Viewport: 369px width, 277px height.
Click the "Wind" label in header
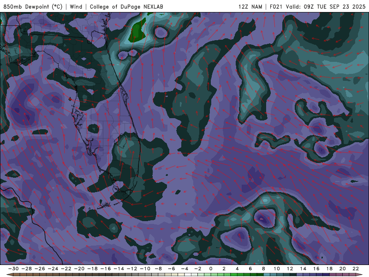coord(76,6)
